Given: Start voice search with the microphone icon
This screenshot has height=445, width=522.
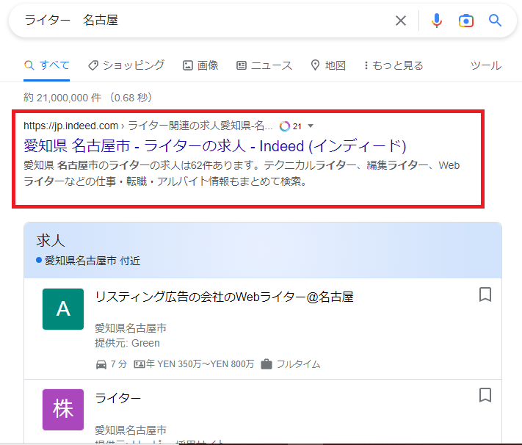Looking at the screenshot, I should 436,21.
